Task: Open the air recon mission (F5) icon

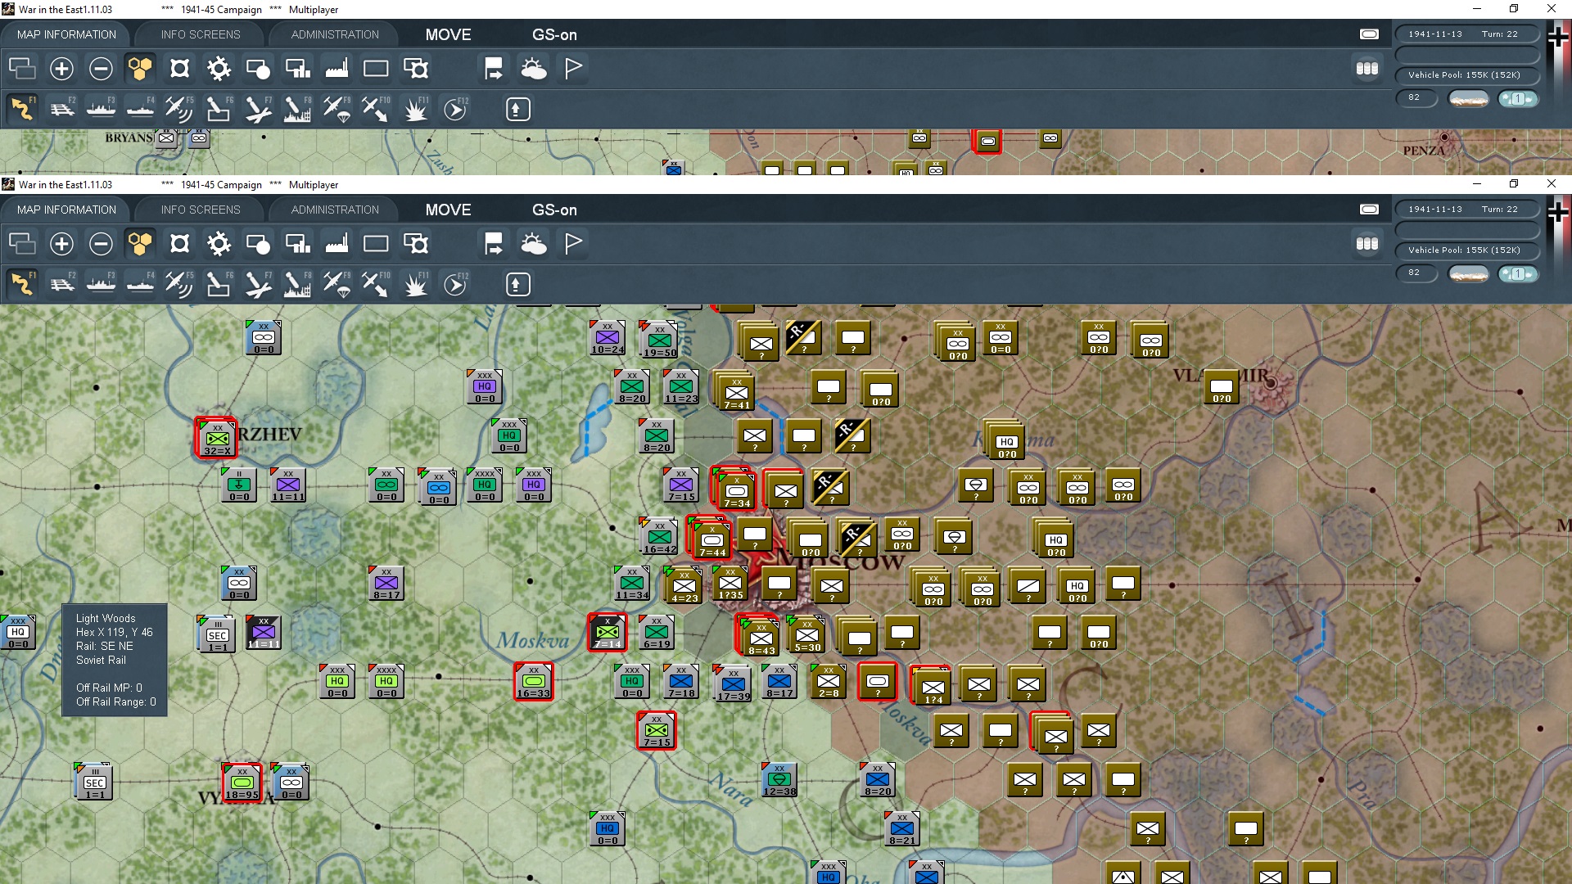Action: tap(178, 284)
